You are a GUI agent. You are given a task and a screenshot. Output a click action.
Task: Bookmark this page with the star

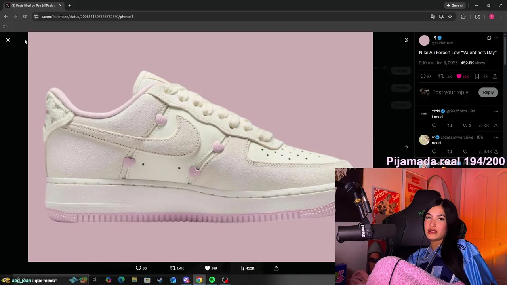pyautogui.click(x=450, y=17)
